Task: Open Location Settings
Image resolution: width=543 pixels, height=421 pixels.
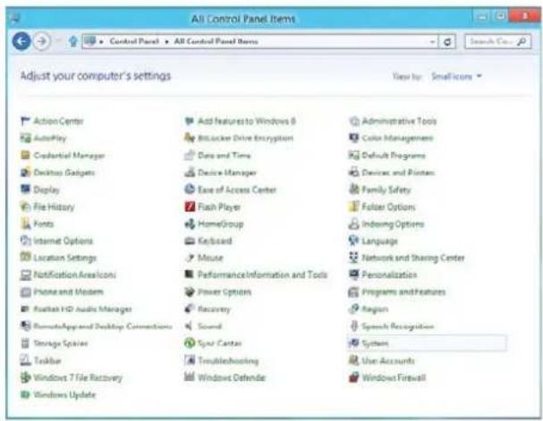Action: coord(64,257)
